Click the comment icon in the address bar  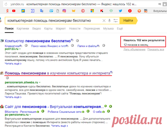(x=160, y=4)
